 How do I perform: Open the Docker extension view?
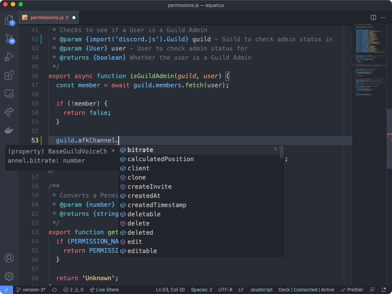(9, 130)
